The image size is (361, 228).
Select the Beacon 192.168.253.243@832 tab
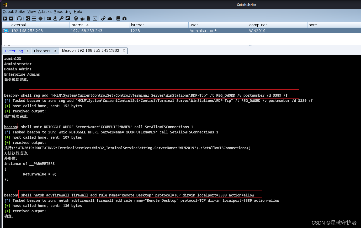pos(91,50)
